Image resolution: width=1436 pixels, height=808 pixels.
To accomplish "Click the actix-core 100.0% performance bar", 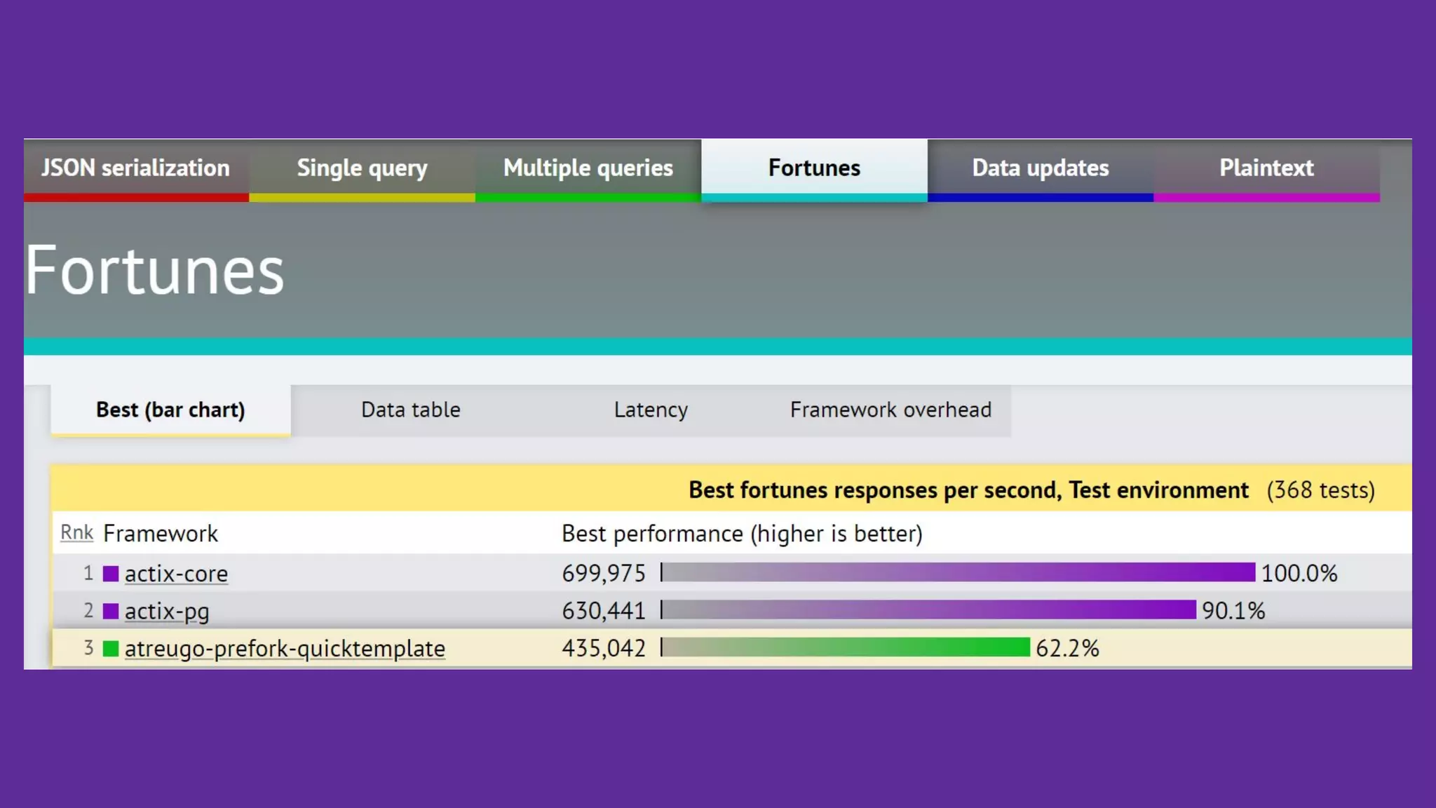I will coord(958,572).
